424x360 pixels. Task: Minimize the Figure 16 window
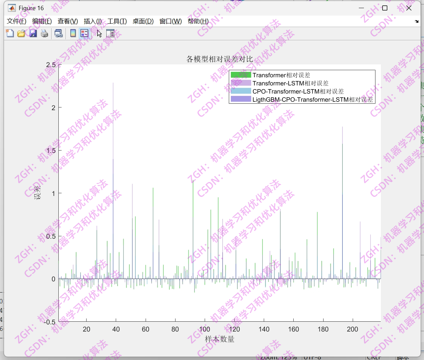361,8
